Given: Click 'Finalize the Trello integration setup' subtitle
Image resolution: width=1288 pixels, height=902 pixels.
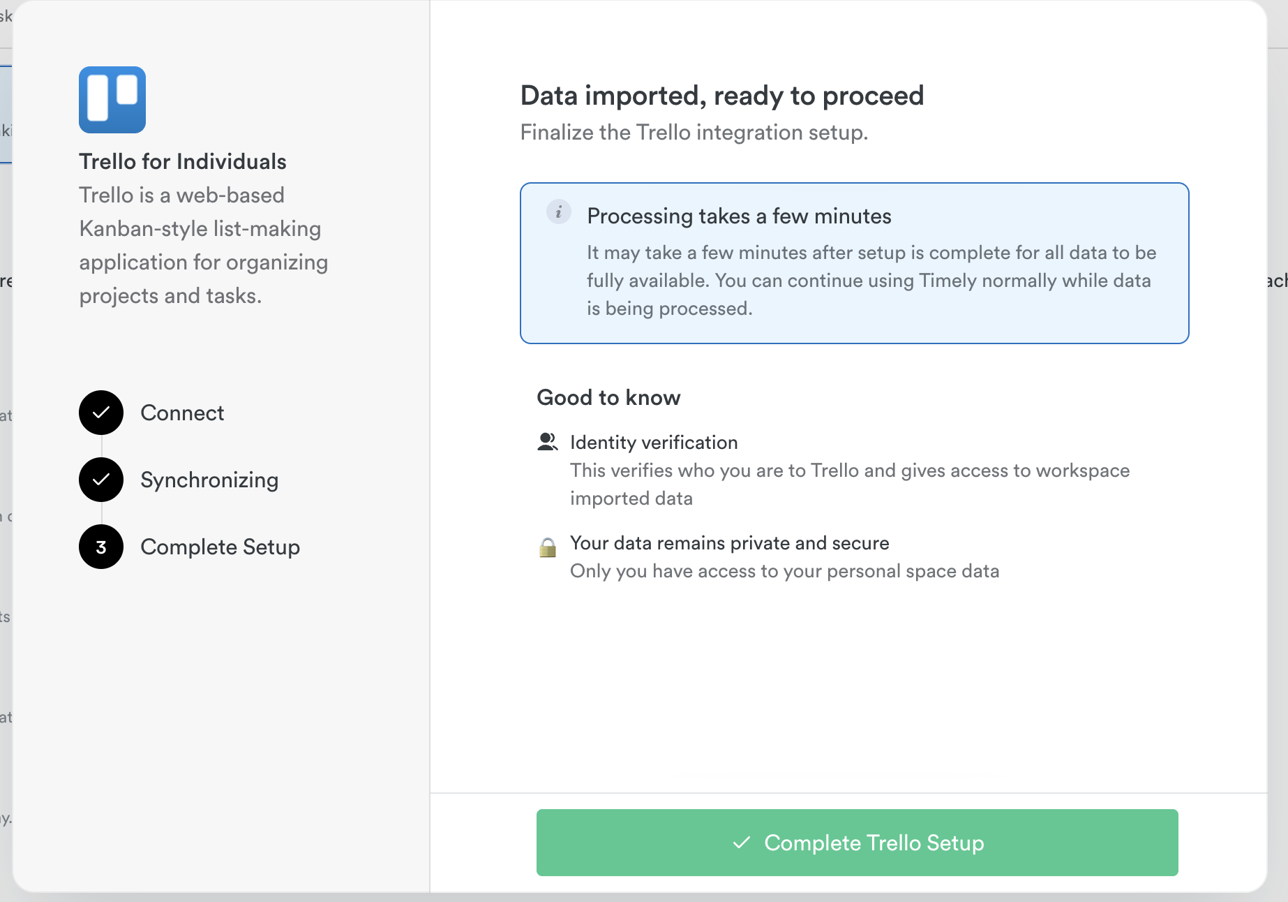Looking at the screenshot, I should click(694, 133).
